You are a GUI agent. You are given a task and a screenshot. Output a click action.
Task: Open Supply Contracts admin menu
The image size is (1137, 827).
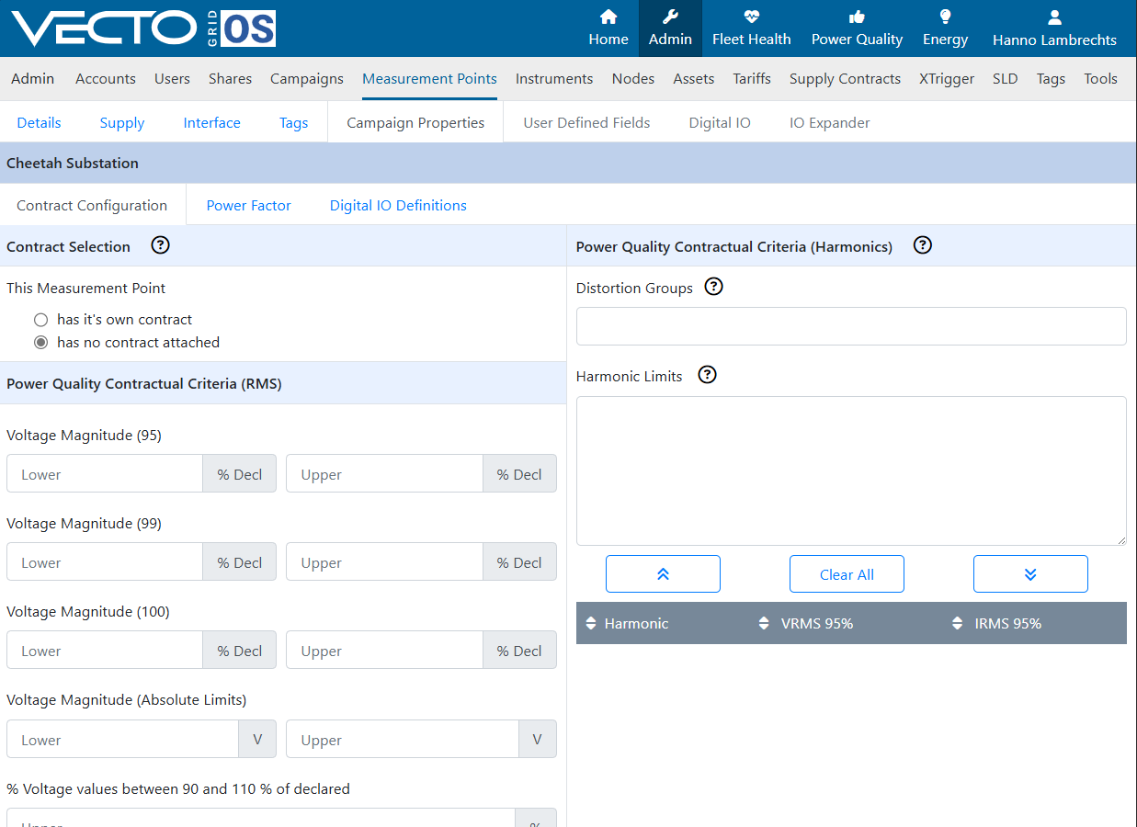pos(845,79)
